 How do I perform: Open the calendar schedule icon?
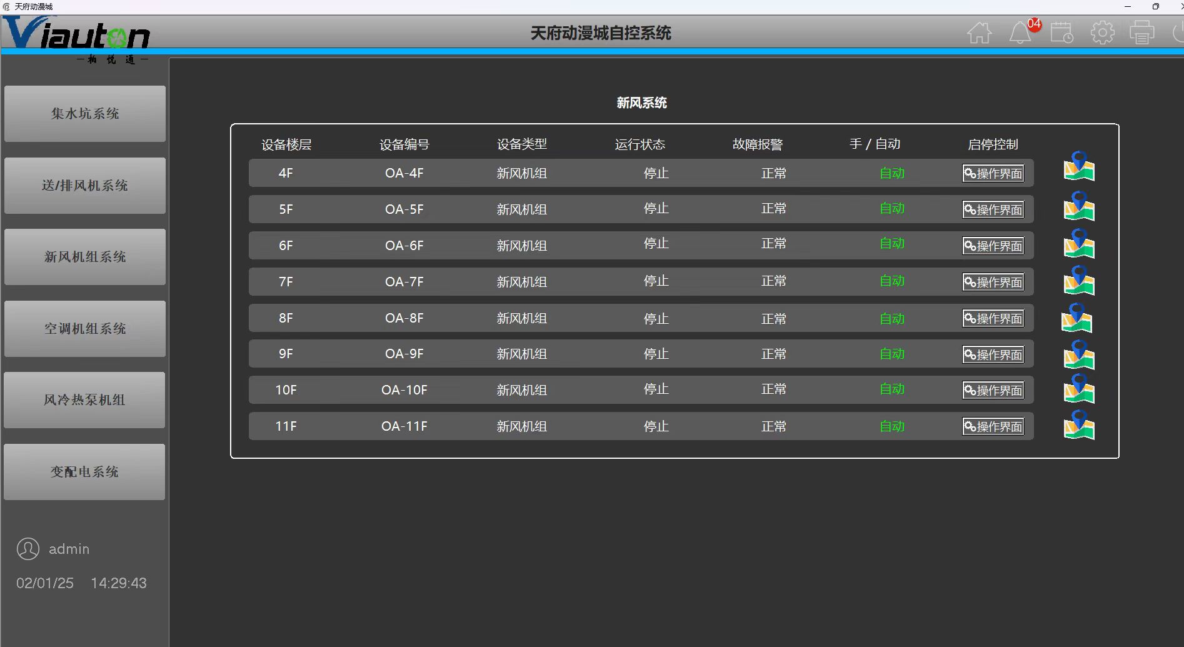click(1061, 33)
